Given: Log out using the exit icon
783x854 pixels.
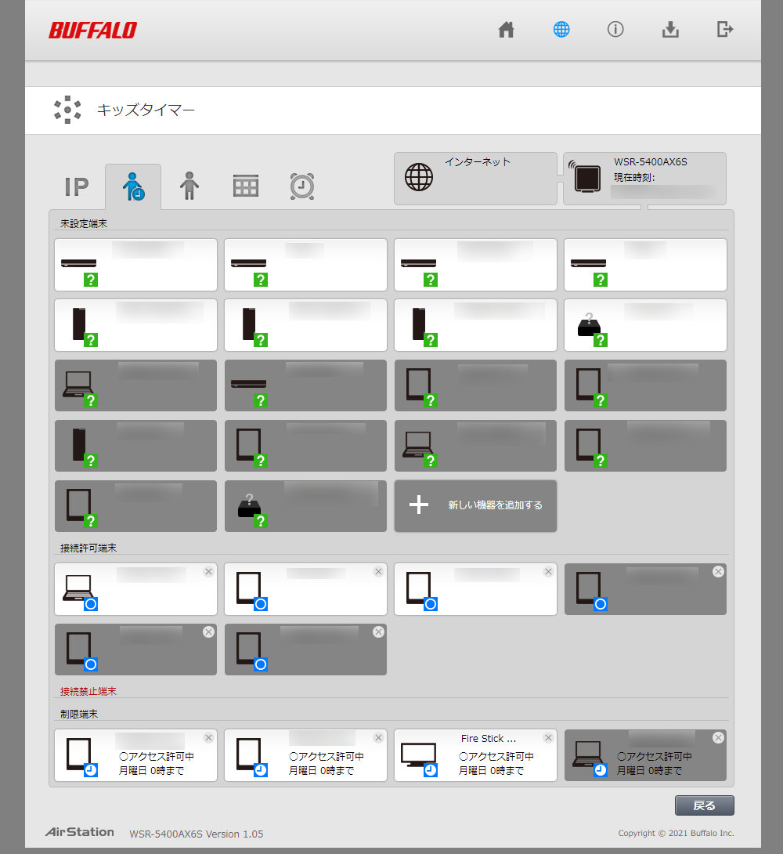Looking at the screenshot, I should click(725, 30).
